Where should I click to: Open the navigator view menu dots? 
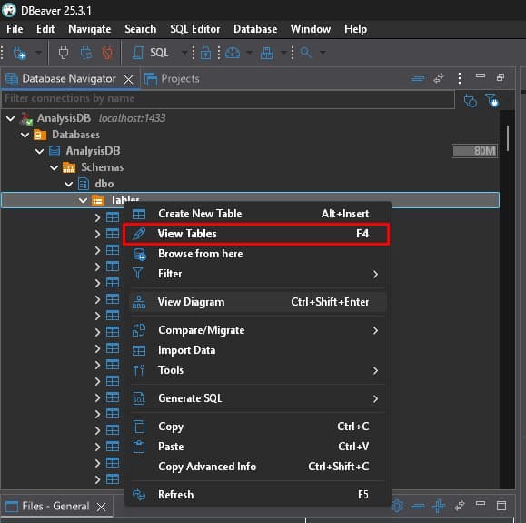(x=460, y=78)
